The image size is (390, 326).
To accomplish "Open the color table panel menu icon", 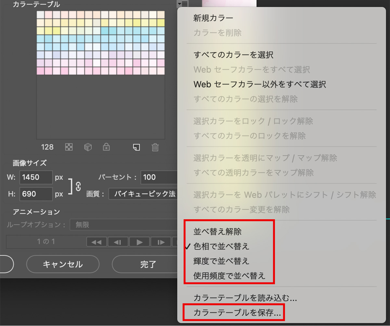I will coord(183,4).
